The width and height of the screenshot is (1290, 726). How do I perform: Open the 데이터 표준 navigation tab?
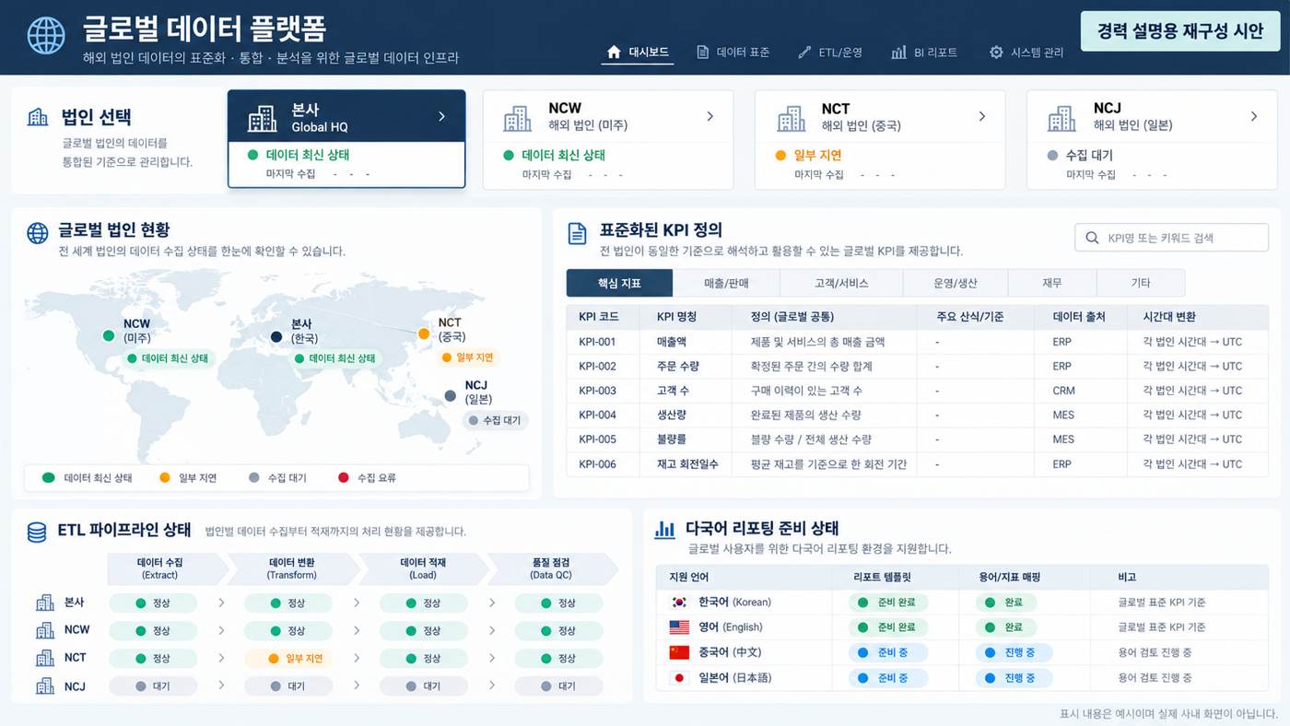(x=733, y=53)
